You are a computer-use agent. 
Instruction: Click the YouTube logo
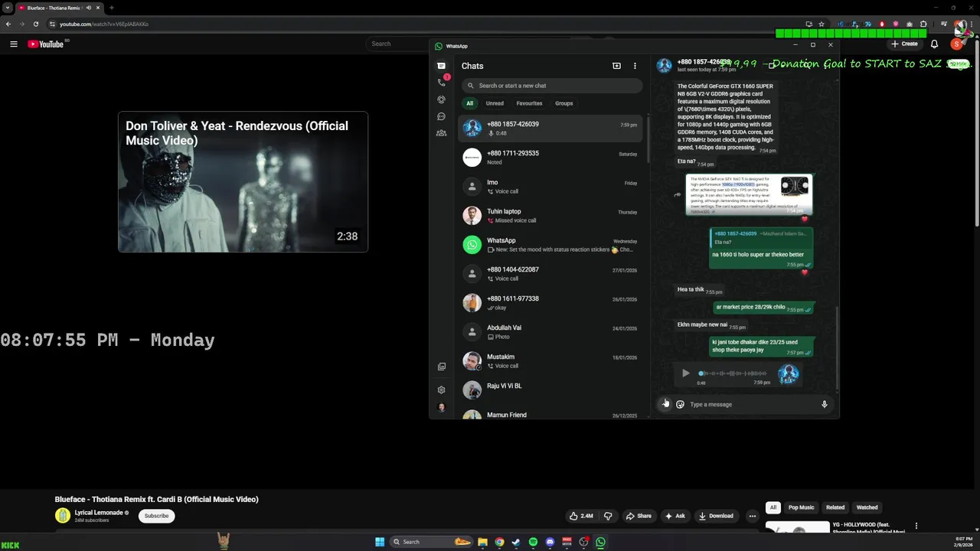pos(47,44)
